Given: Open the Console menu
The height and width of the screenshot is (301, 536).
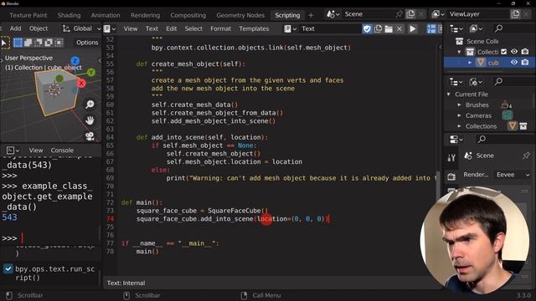Looking at the screenshot, I should pos(62,150).
